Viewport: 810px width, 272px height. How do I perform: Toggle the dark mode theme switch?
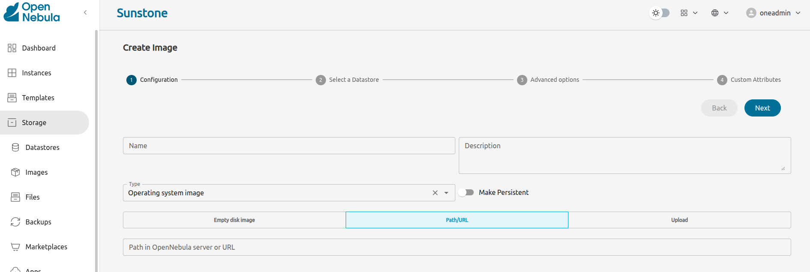pyautogui.click(x=660, y=13)
